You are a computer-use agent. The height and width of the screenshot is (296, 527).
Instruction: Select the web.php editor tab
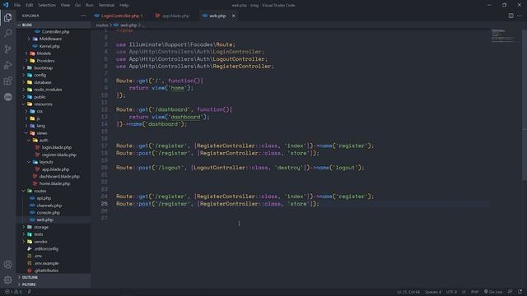217,16
